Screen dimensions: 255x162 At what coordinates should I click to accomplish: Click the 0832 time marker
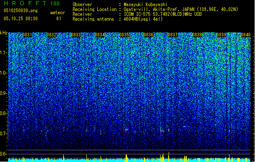tap(51, 35)
